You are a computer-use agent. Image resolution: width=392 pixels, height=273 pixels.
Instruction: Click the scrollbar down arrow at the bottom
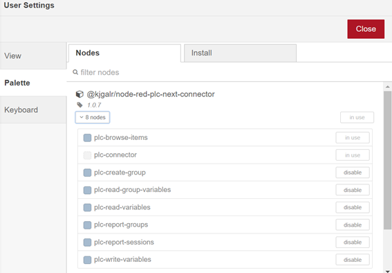pyautogui.click(x=387, y=270)
